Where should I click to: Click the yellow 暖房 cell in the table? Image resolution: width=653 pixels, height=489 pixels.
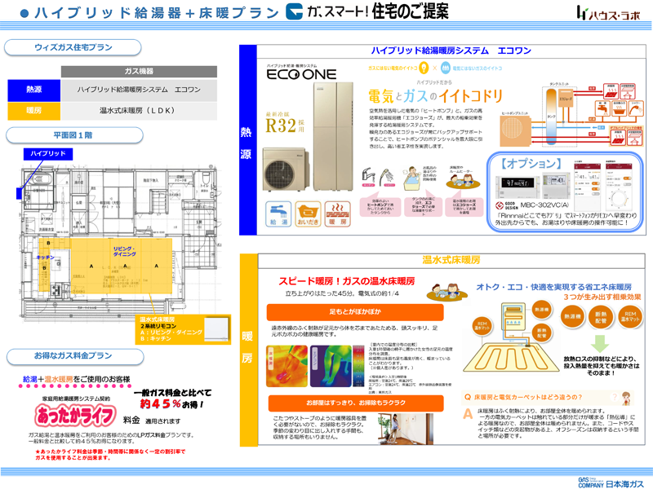pyautogui.click(x=33, y=111)
